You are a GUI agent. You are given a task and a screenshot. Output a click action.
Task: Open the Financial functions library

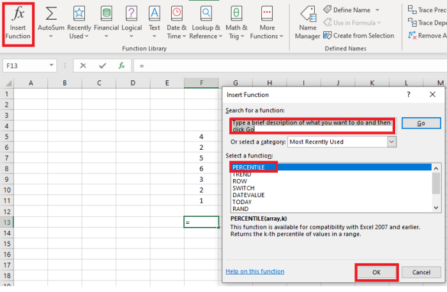coord(107,23)
